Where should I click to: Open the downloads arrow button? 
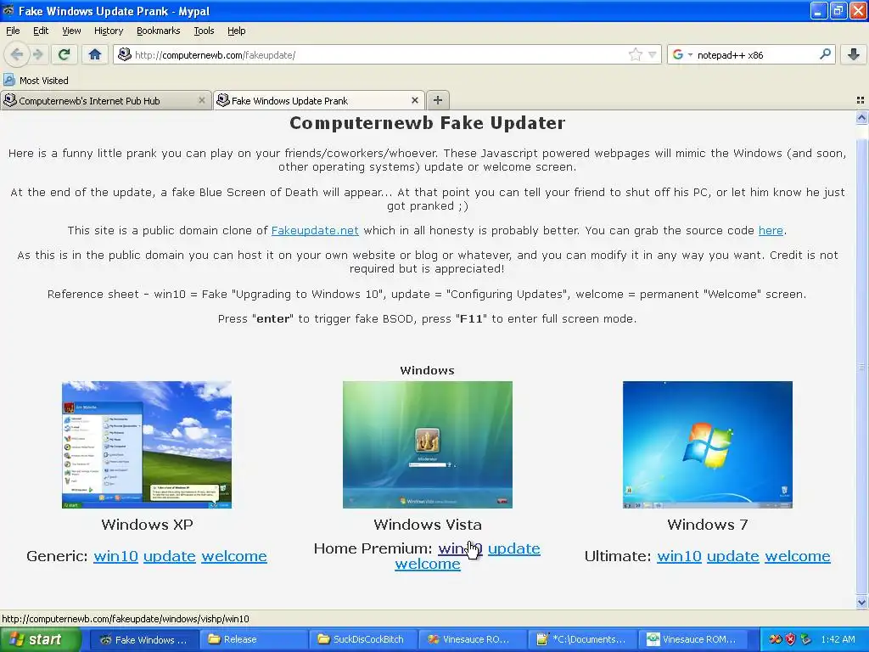pyautogui.click(x=854, y=54)
